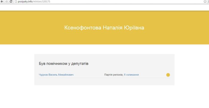Click heading Ксенофонтова Наталія Юріївна
This screenshot has height=108, width=209.
pos(104,28)
